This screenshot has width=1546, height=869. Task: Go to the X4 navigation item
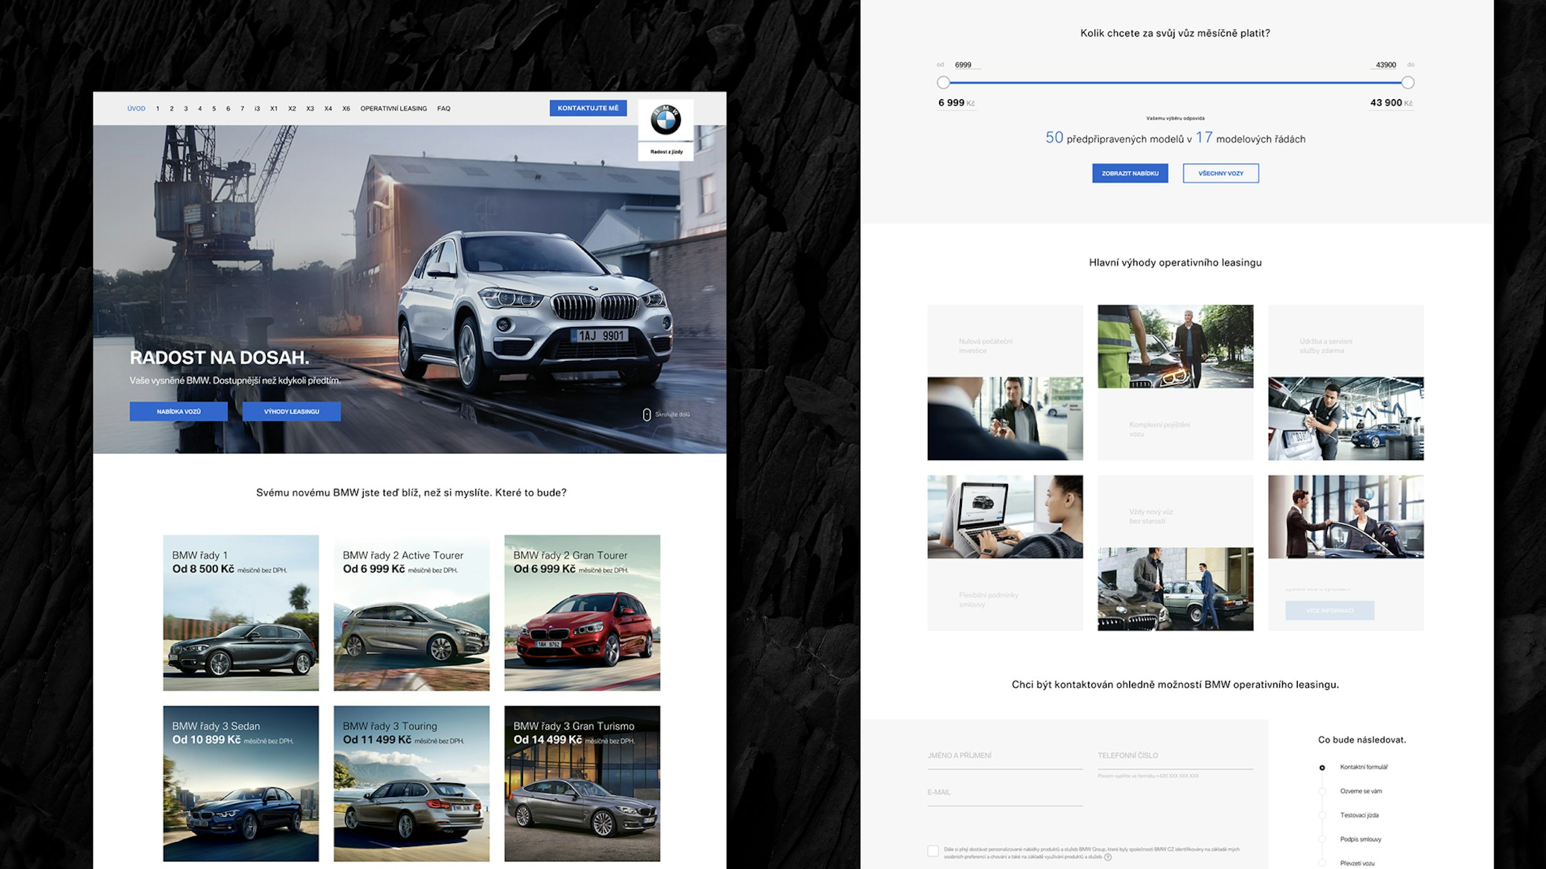[328, 109]
